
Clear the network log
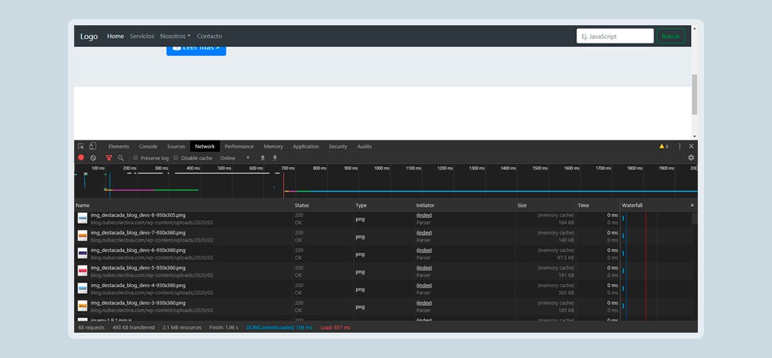click(x=93, y=158)
